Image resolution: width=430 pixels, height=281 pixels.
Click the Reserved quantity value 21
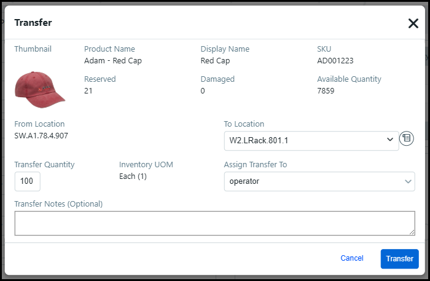pyautogui.click(x=88, y=91)
